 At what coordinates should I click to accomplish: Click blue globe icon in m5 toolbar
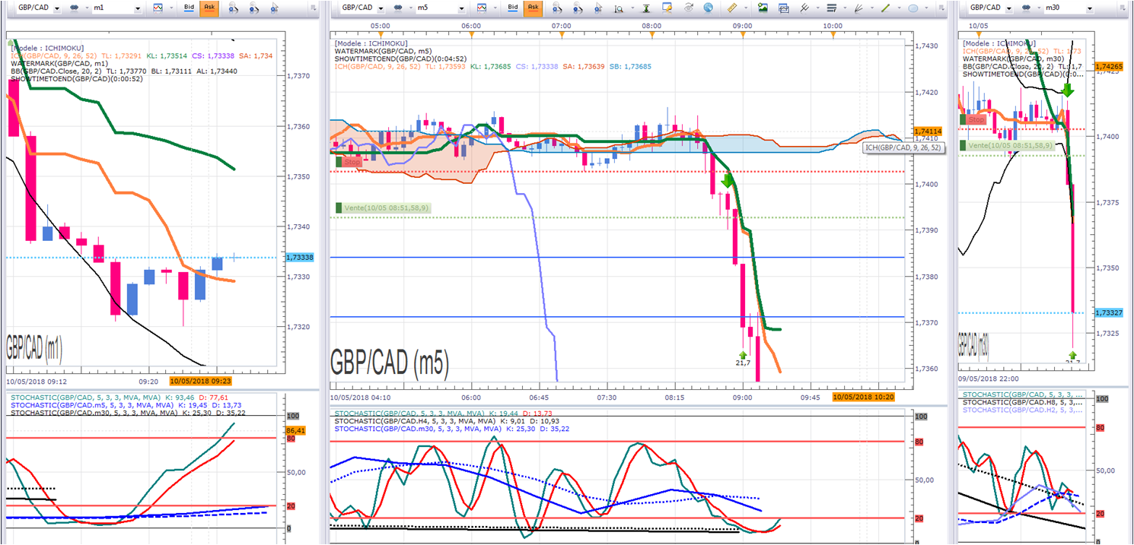point(708,8)
